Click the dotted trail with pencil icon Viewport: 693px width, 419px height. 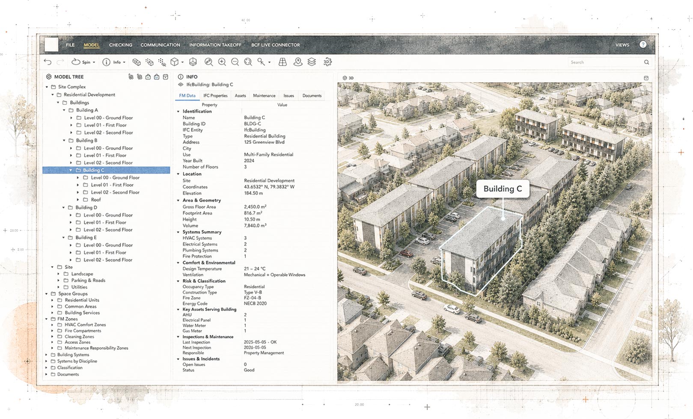(x=162, y=62)
